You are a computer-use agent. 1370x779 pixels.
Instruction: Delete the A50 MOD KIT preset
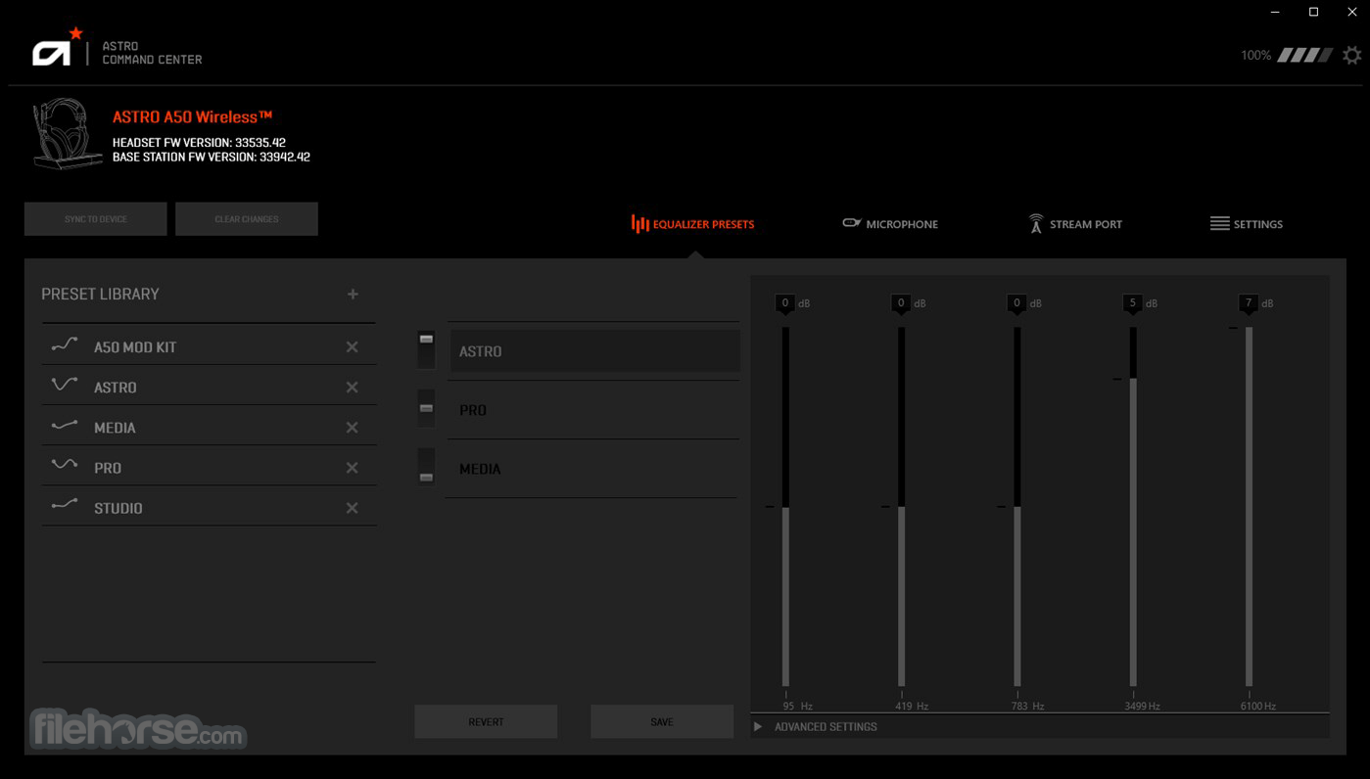point(353,347)
